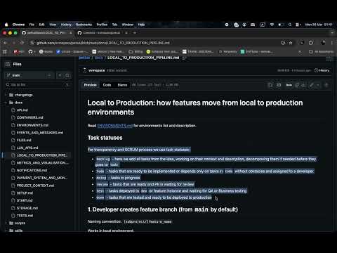Open the apps grid in bookmarks bar
Screen dimensions: 337x253
click(4, 51)
